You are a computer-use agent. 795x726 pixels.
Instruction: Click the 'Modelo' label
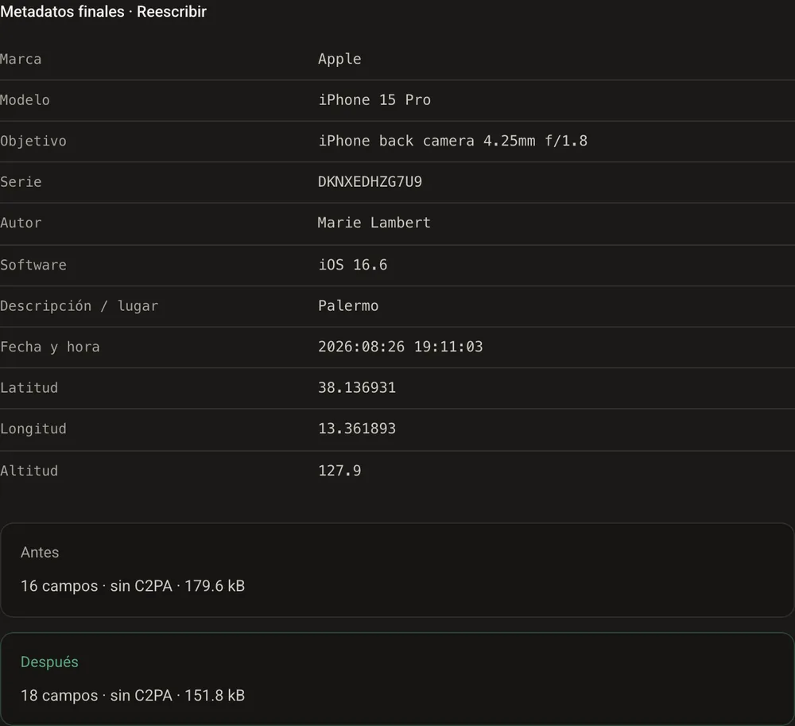coord(25,100)
